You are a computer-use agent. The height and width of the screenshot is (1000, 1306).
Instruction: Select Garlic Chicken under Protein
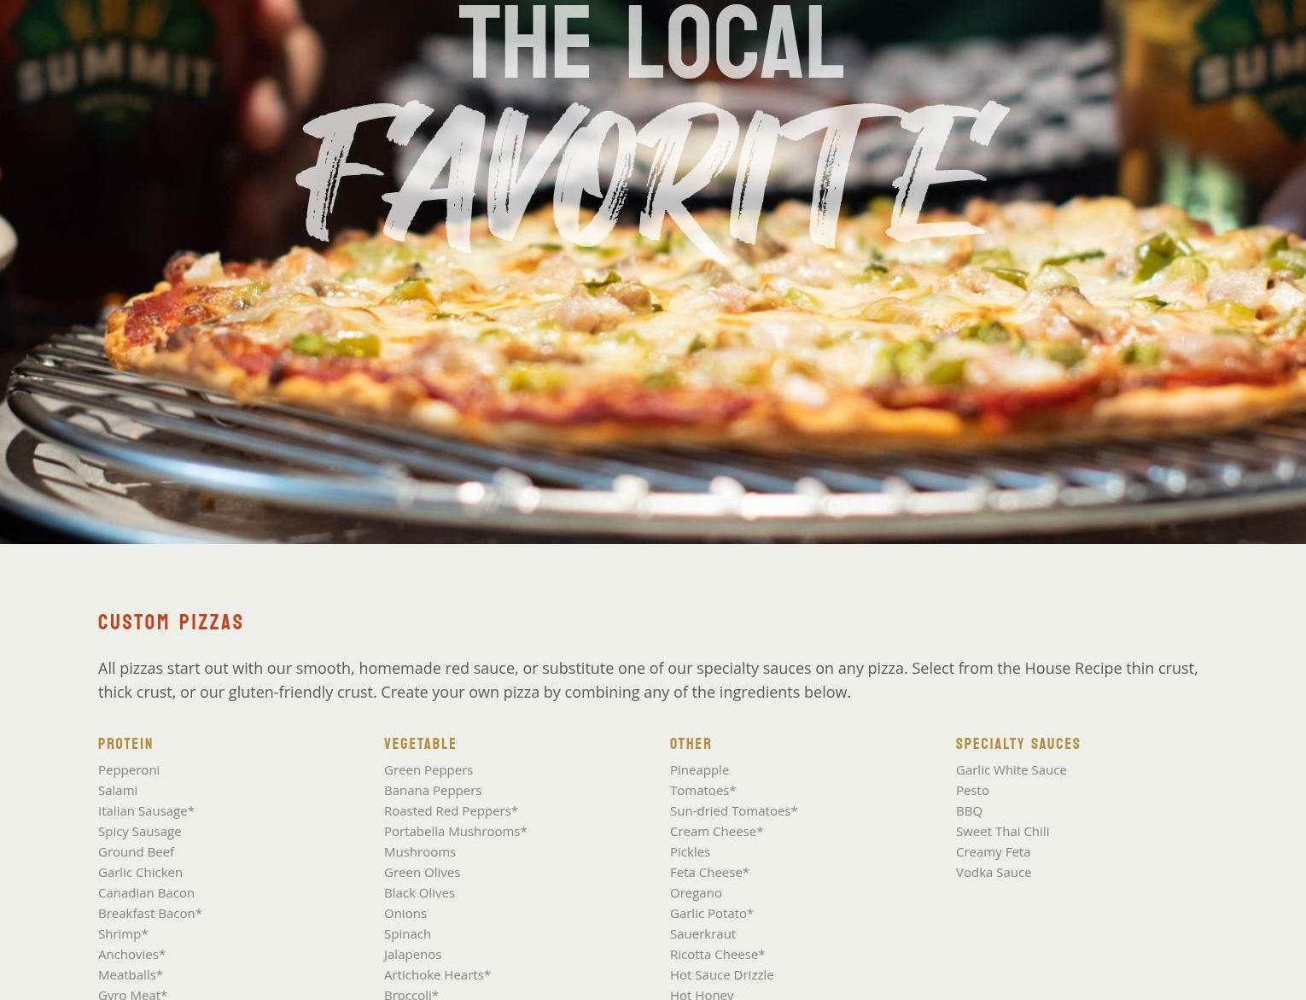click(x=140, y=872)
